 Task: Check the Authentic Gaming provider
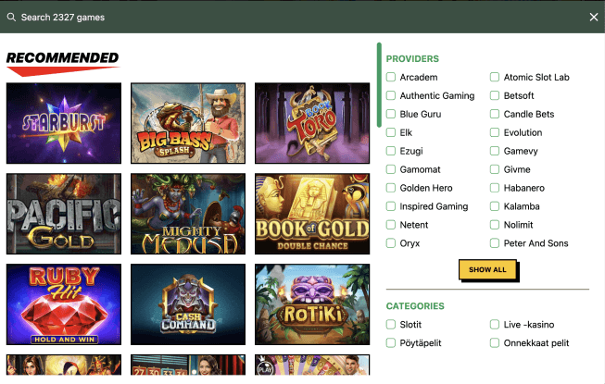pos(391,95)
